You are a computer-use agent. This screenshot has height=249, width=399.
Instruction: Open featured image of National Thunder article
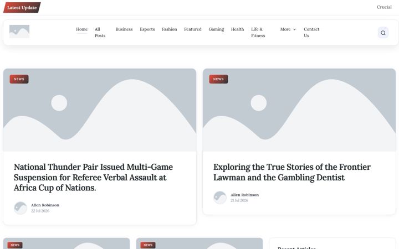coord(100,110)
